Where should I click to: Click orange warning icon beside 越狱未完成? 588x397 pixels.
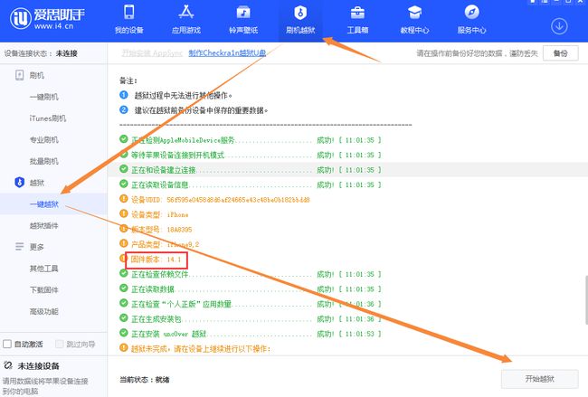click(124, 348)
